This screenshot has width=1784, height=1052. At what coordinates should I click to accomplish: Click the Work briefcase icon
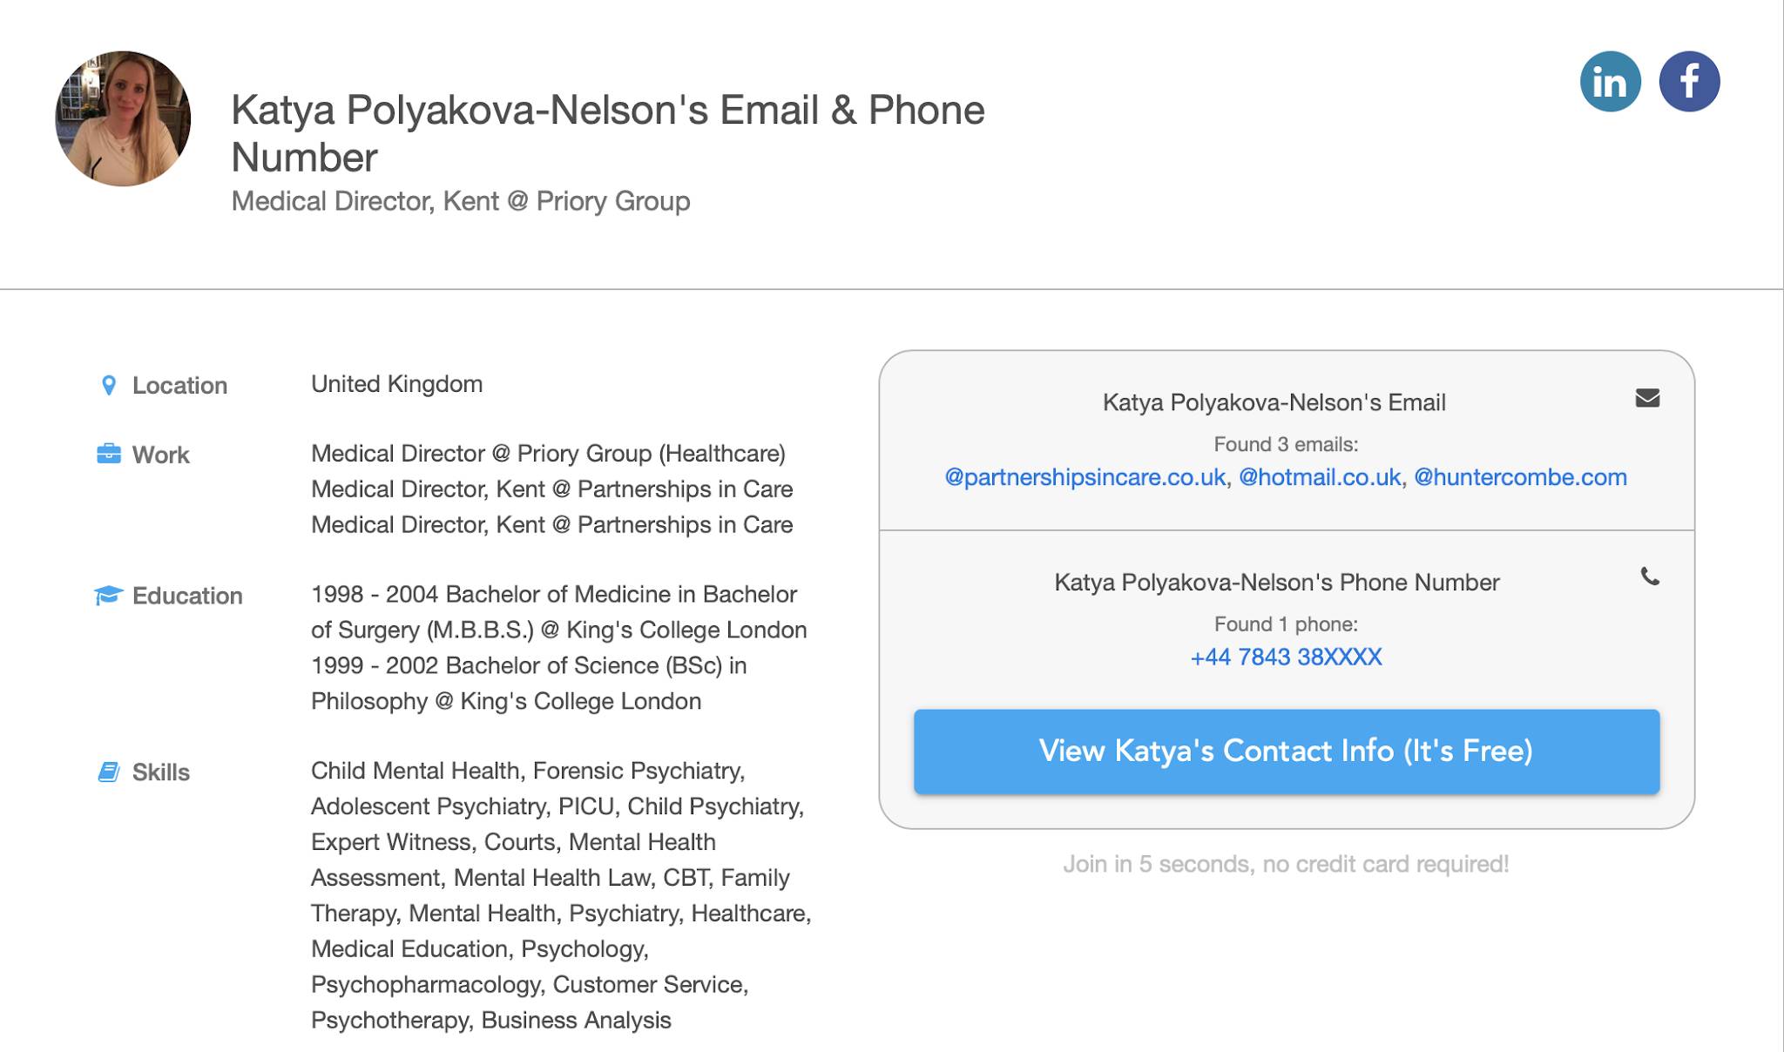pyautogui.click(x=109, y=454)
